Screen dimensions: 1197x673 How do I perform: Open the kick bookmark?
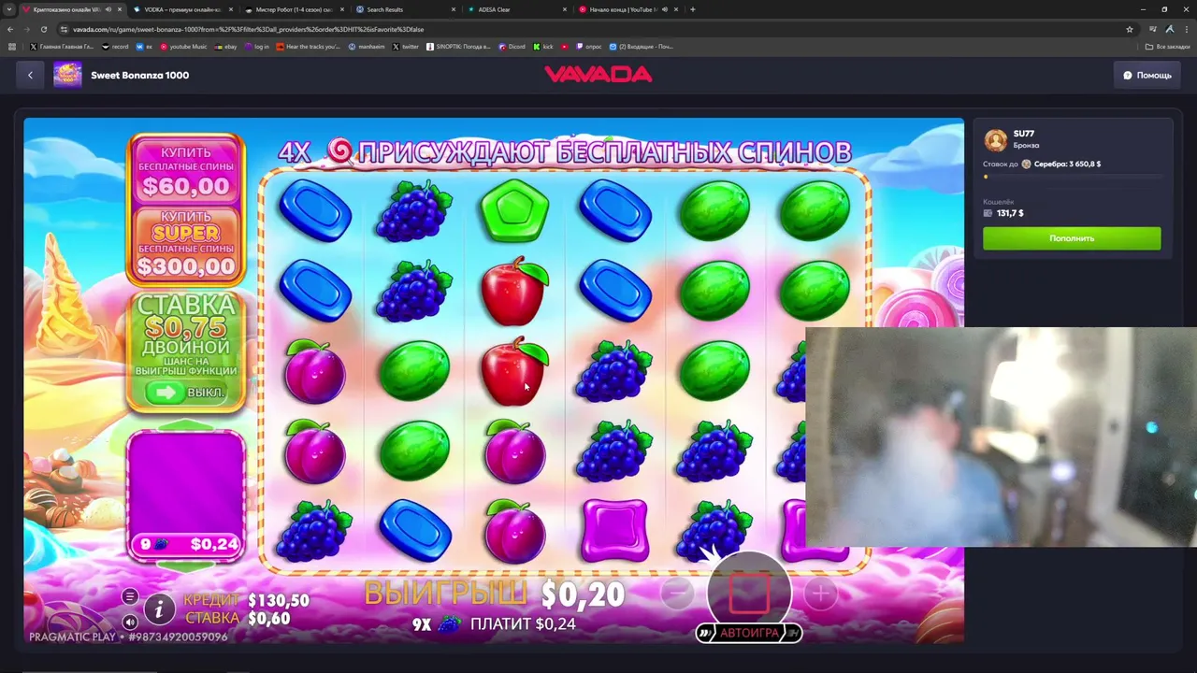pos(544,46)
